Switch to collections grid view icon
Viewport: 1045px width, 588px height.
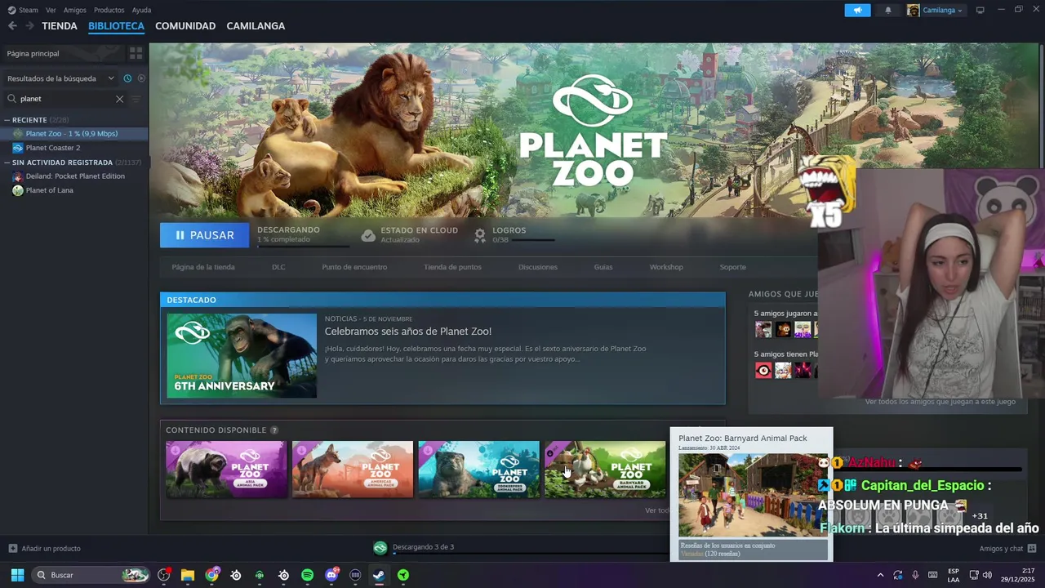136,53
